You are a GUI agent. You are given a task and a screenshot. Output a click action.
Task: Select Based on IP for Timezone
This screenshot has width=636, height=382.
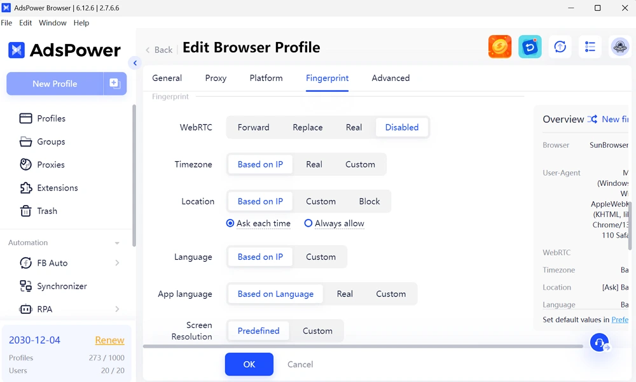click(260, 164)
